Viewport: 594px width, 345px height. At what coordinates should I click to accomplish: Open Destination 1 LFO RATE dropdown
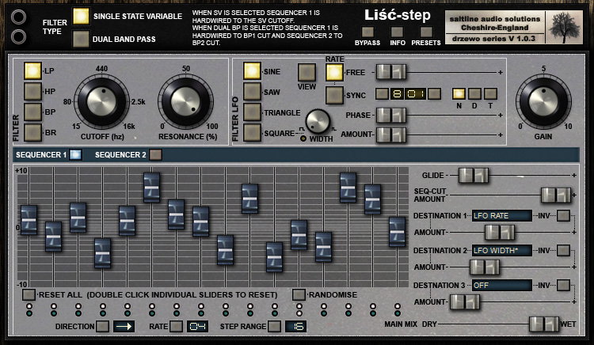[502, 215]
